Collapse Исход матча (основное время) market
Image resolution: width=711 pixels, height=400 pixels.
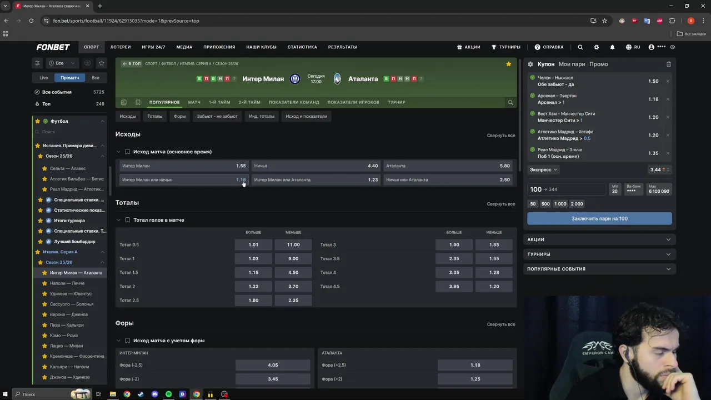118,152
